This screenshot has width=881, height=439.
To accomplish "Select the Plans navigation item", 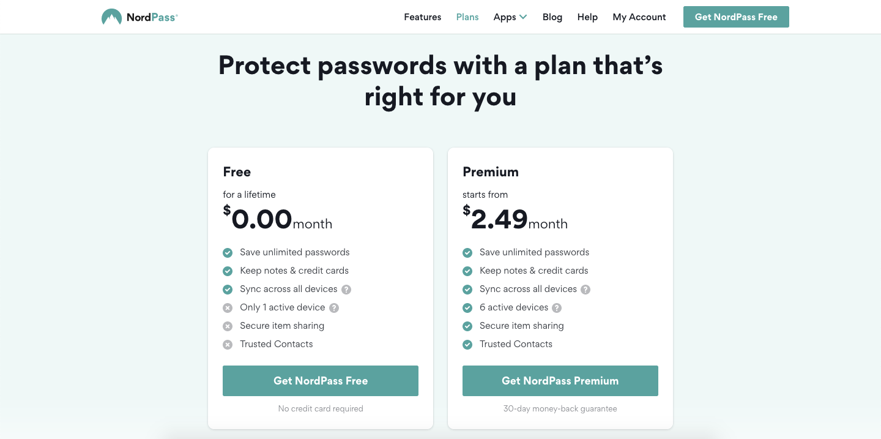I will [x=467, y=17].
